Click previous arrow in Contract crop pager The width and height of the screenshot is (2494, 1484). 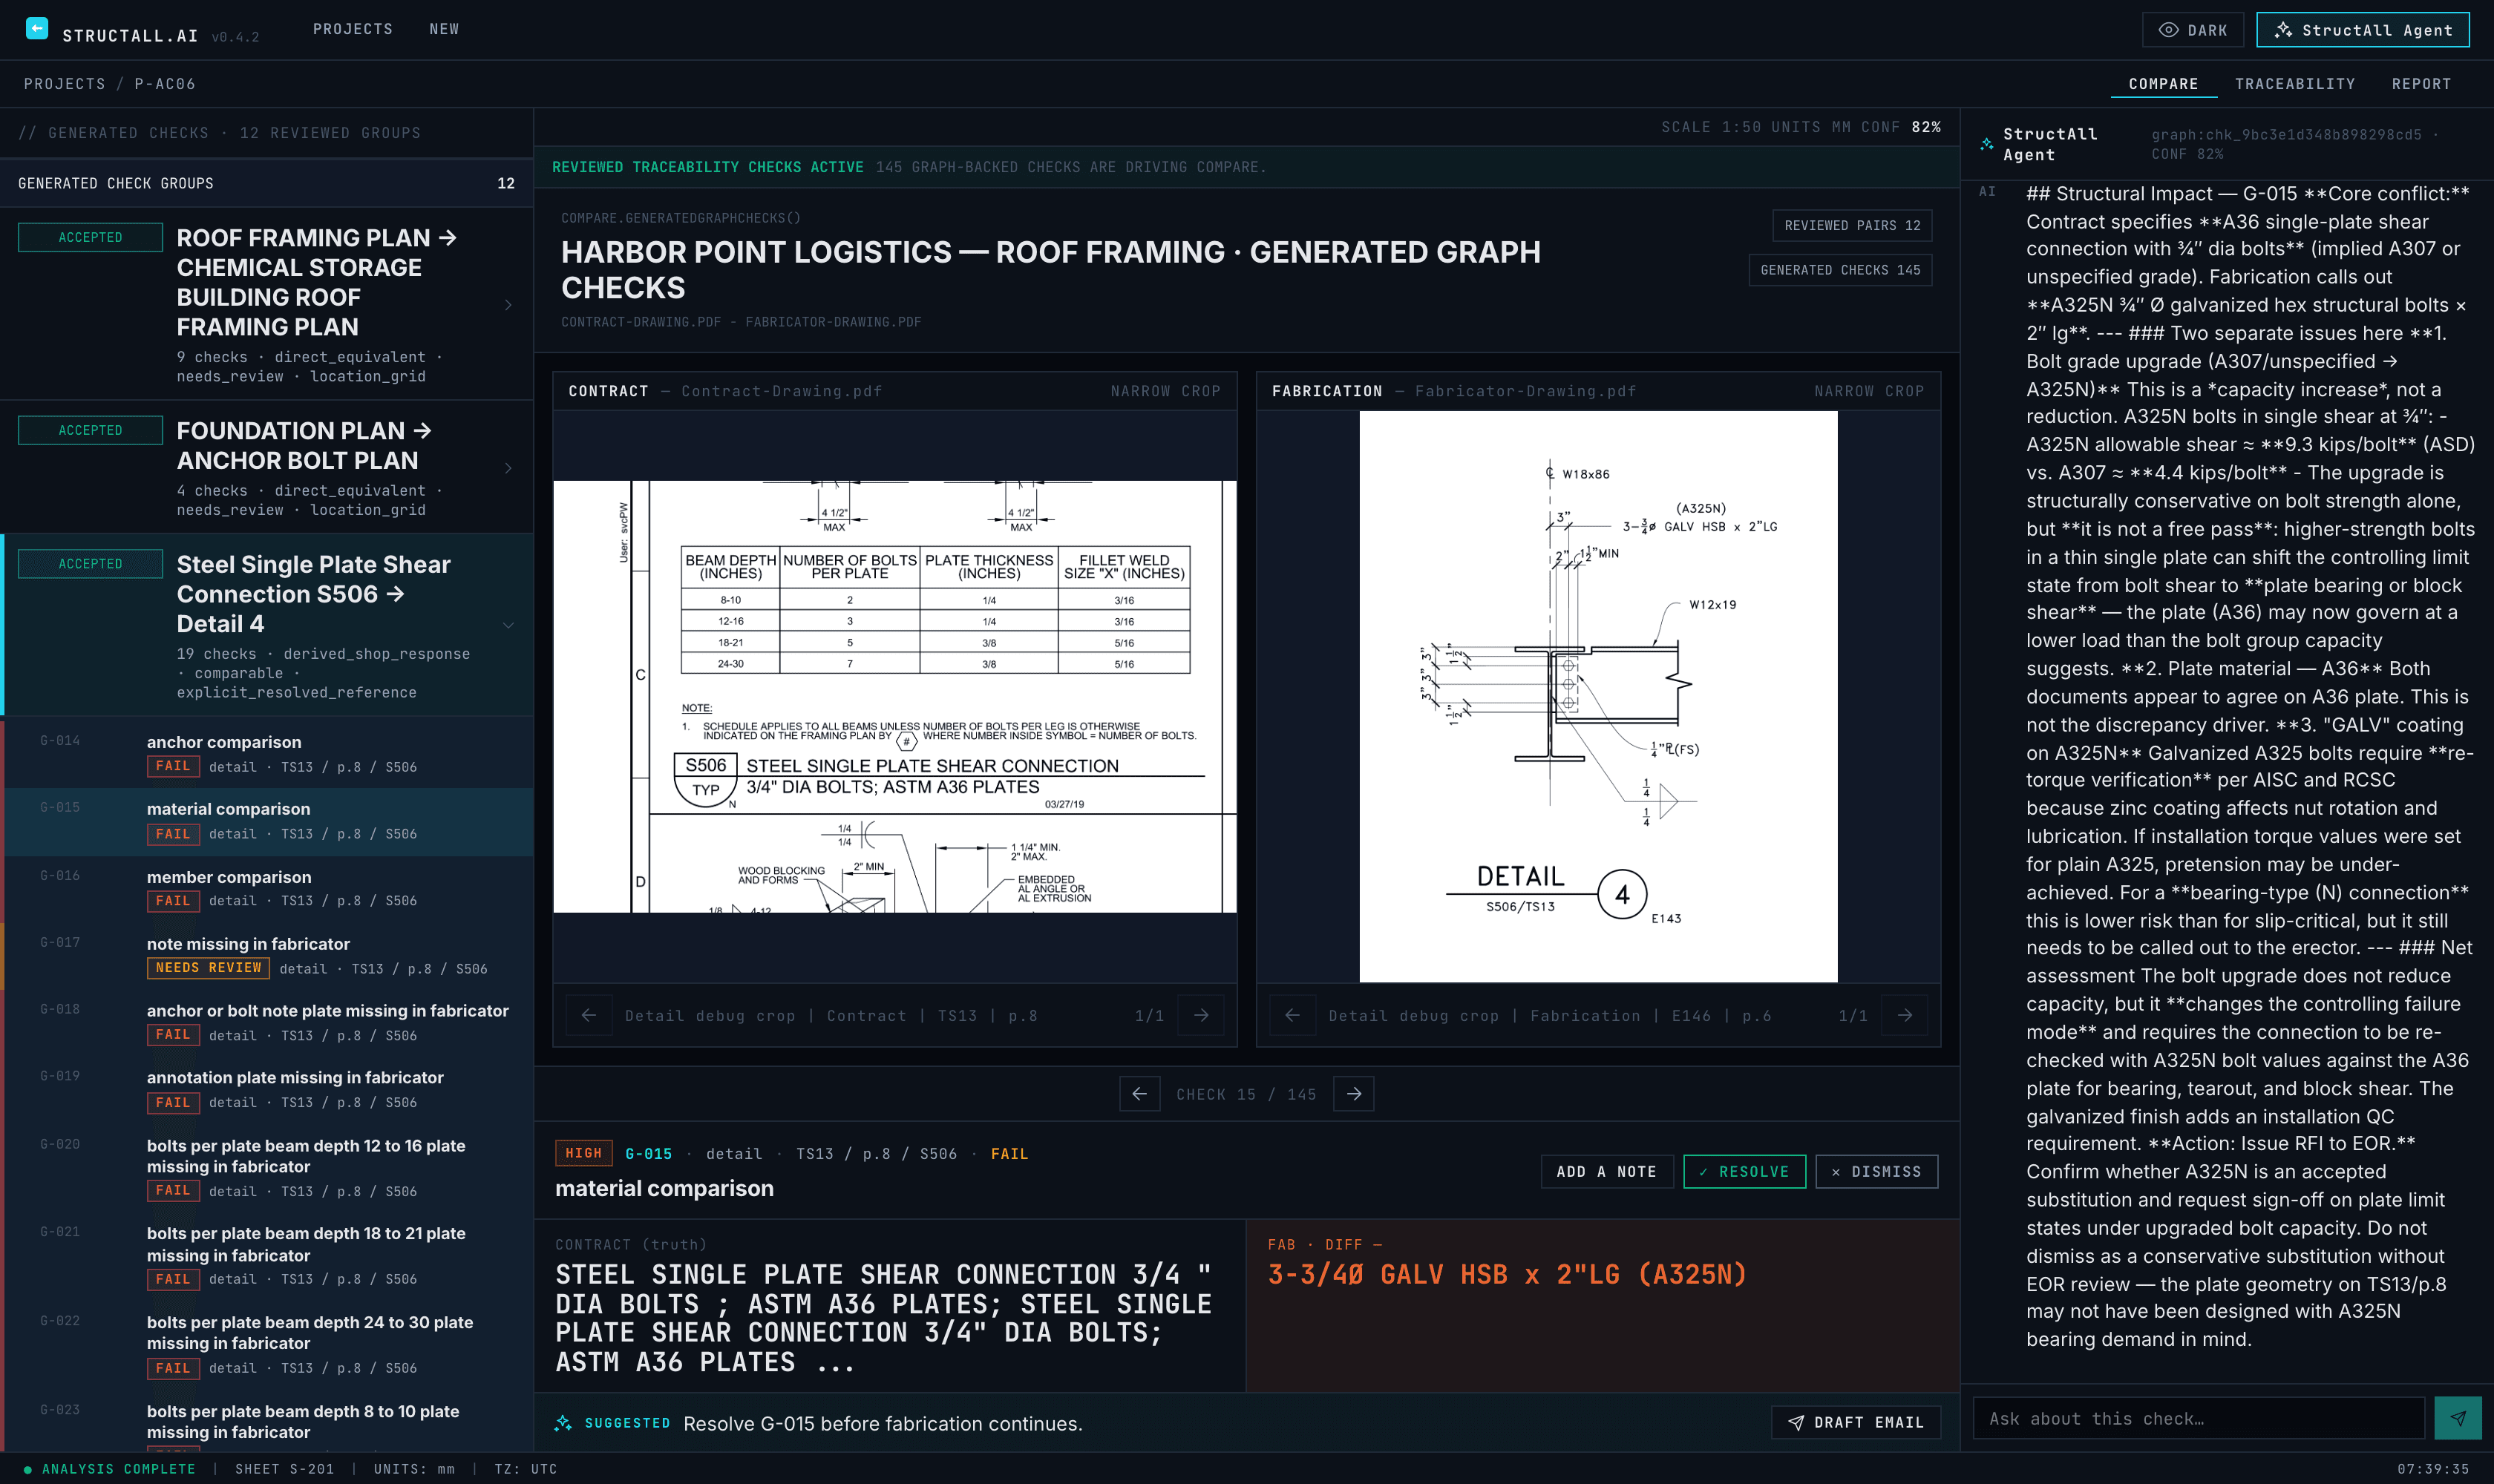[x=588, y=1015]
